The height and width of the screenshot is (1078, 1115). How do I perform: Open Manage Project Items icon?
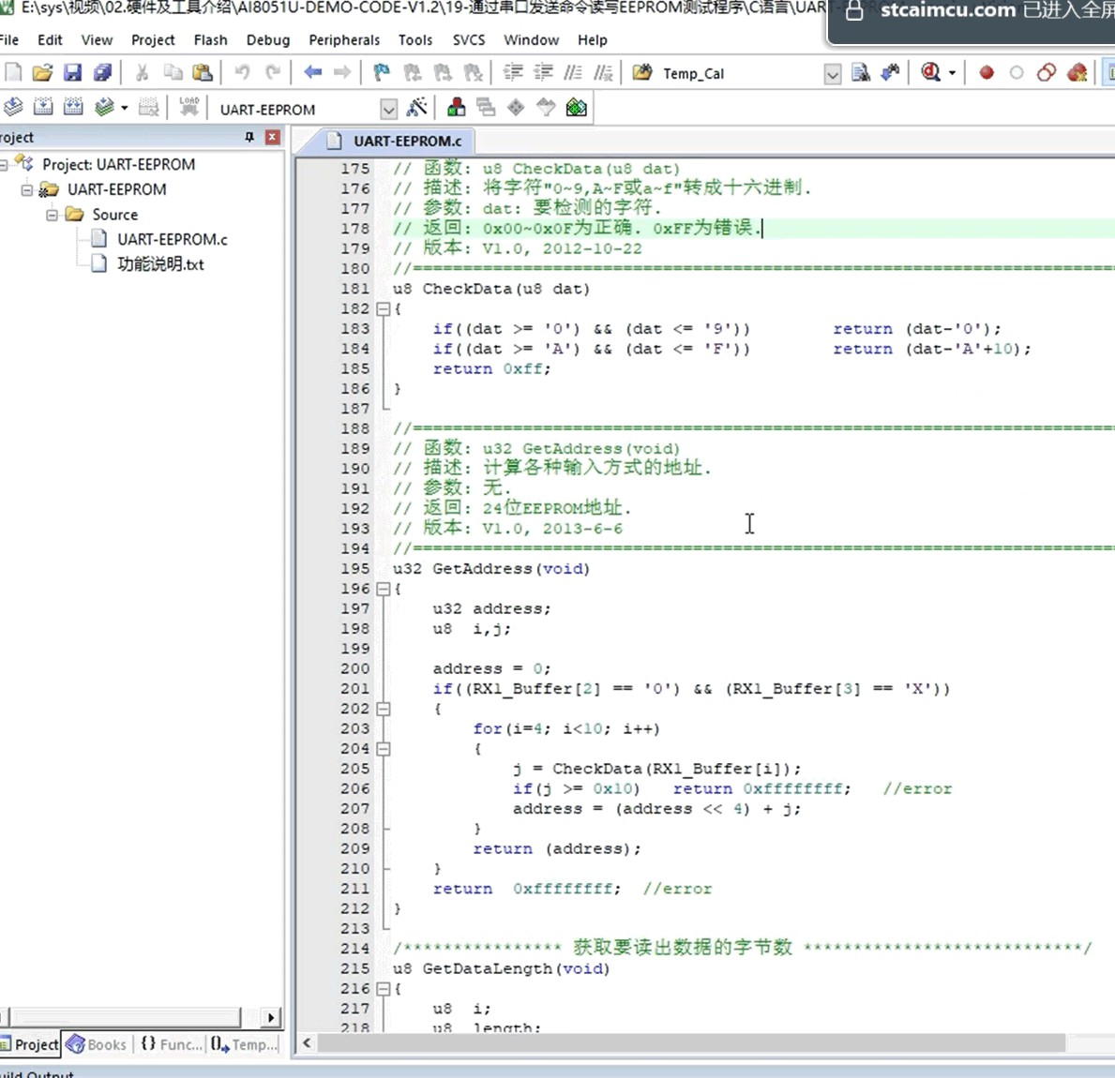pyautogui.click(x=456, y=108)
